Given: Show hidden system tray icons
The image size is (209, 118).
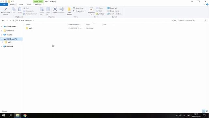Looking at the screenshot, I should 177,115.
